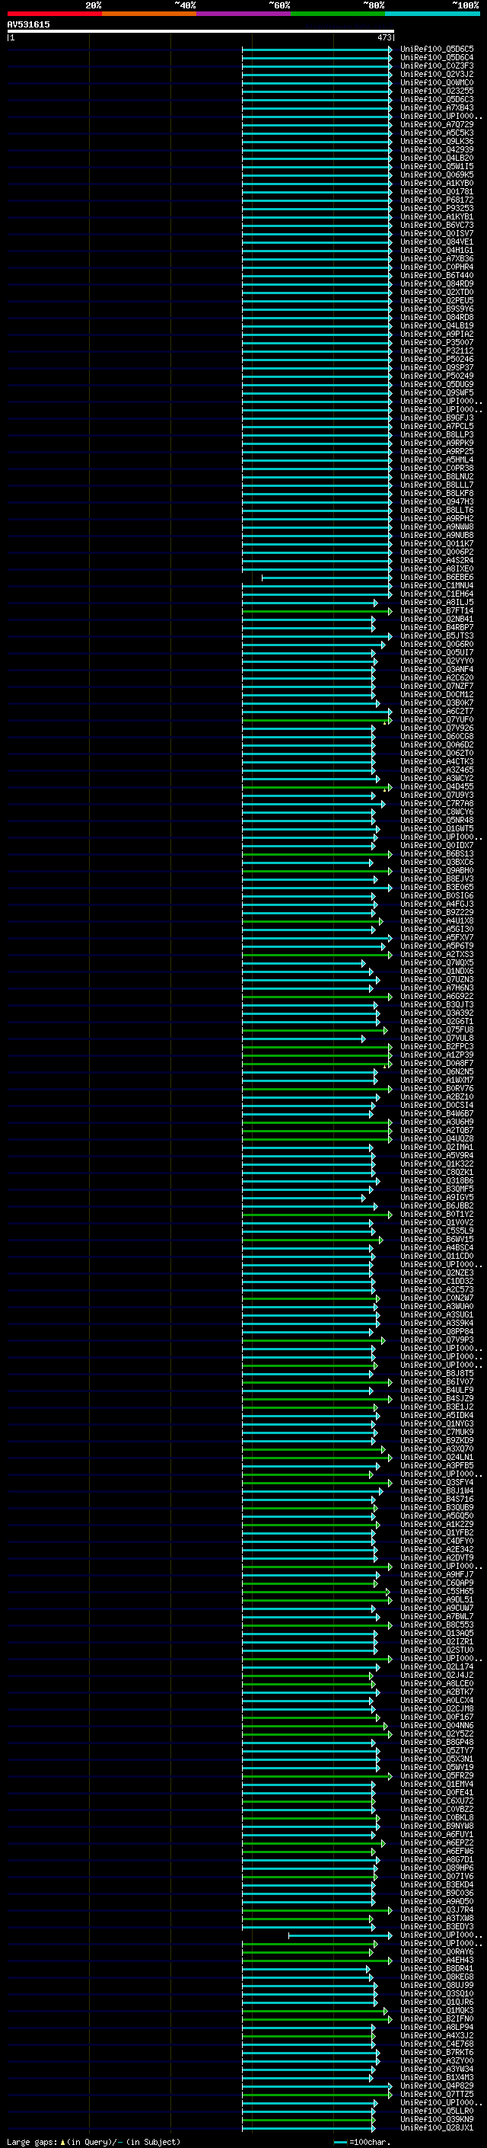Select the UniRef100_Q2NB41 label

[437, 619]
